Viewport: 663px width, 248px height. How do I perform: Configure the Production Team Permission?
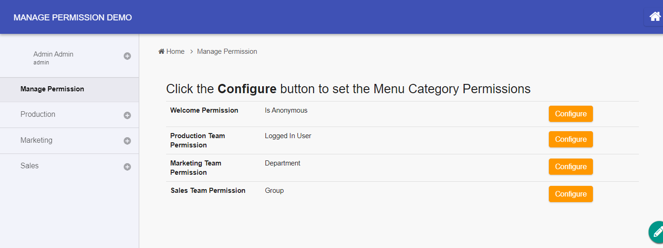coord(571,140)
